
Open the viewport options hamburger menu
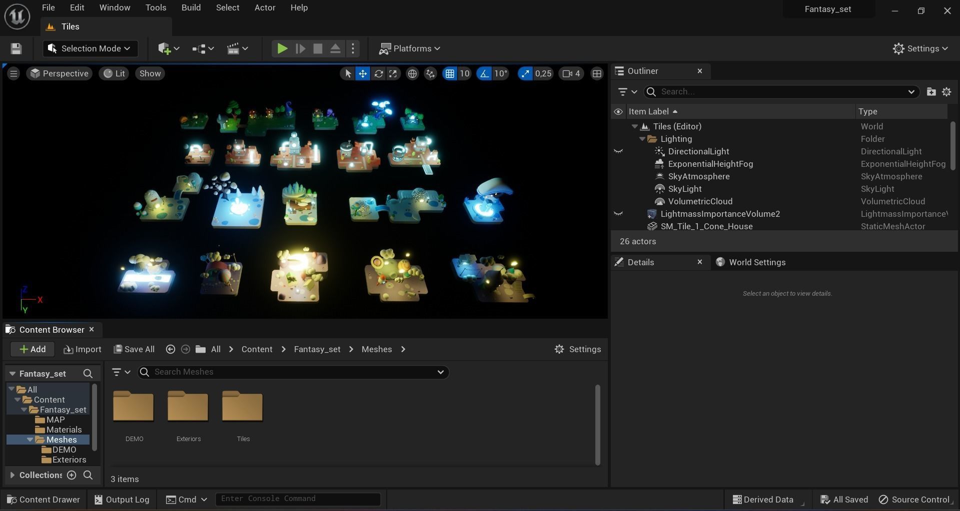[14, 74]
